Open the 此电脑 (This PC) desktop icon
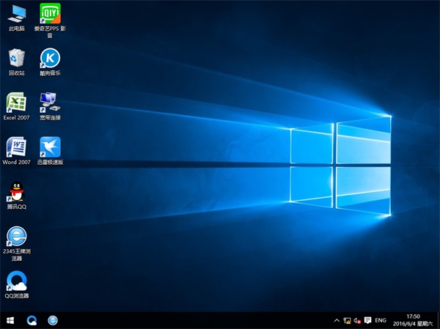This screenshot has width=440, height=329. 16,13
